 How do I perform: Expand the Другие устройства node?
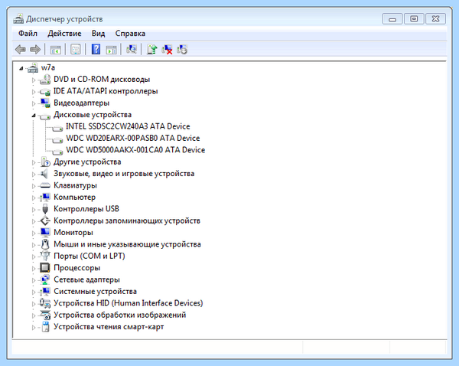click(34, 162)
